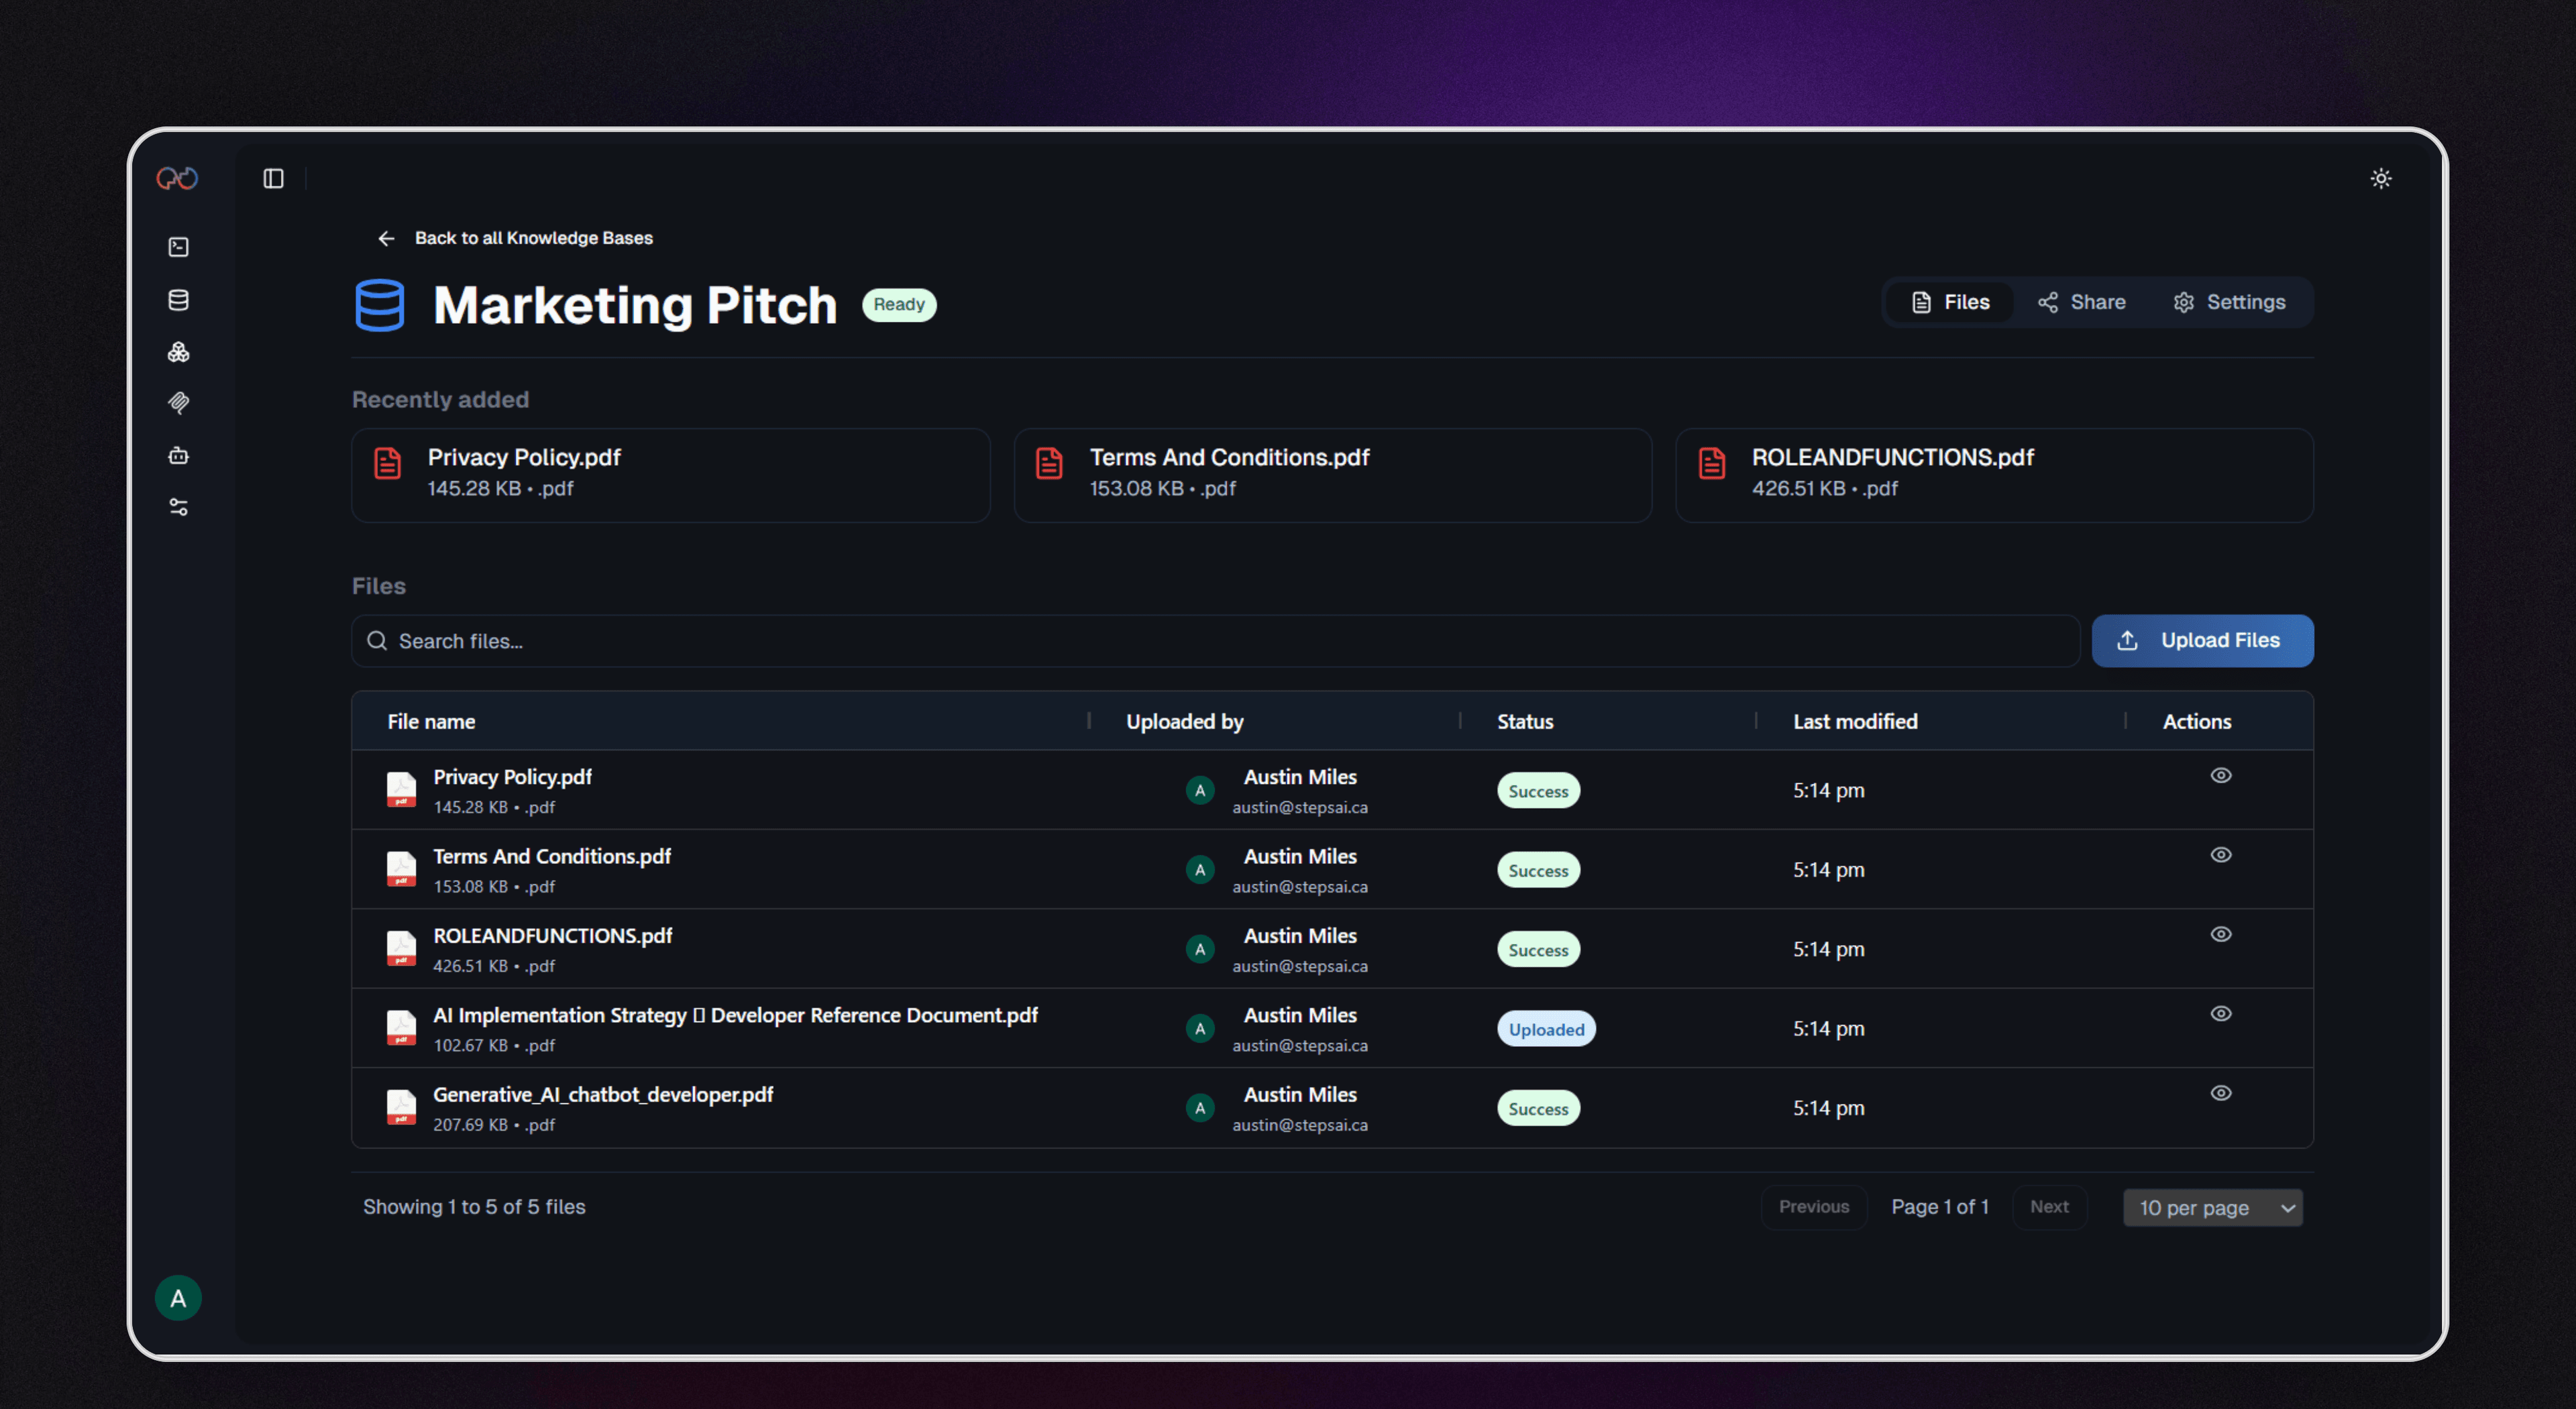Viewport: 2576px width, 1409px height.
Task: View ROLEANDFUNCTIONS.pdf using its eye icon
Action: 2220,935
